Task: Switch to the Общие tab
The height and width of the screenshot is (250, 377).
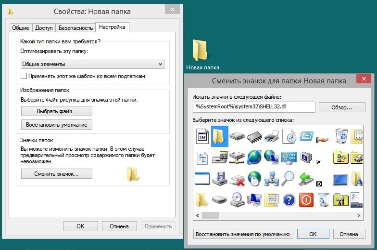Action: tap(21, 28)
